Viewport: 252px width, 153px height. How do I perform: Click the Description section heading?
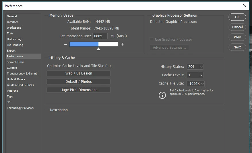[x=59, y=110]
